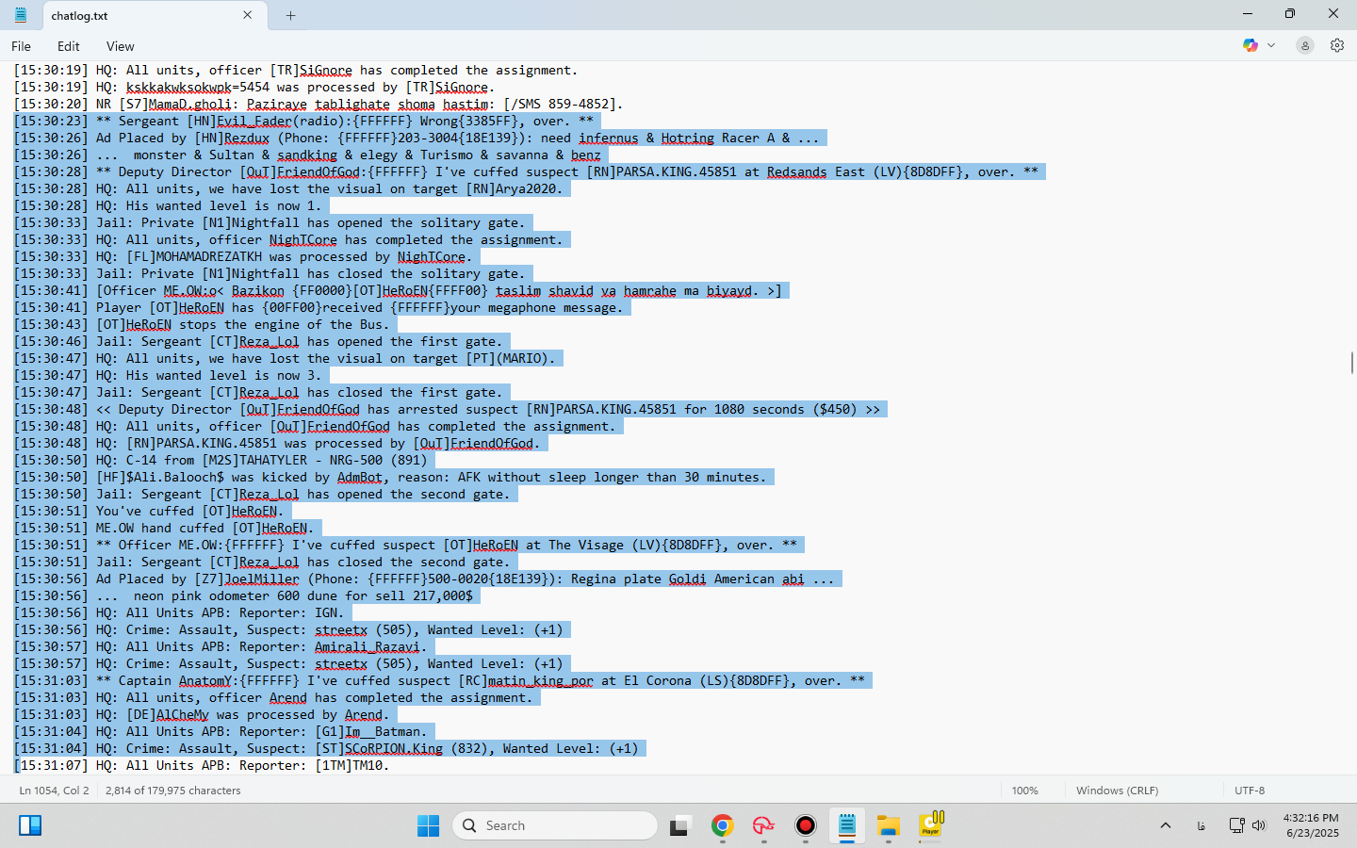The width and height of the screenshot is (1357, 848).
Task: Open network status icon in tray
Action: coord(1237,826)
